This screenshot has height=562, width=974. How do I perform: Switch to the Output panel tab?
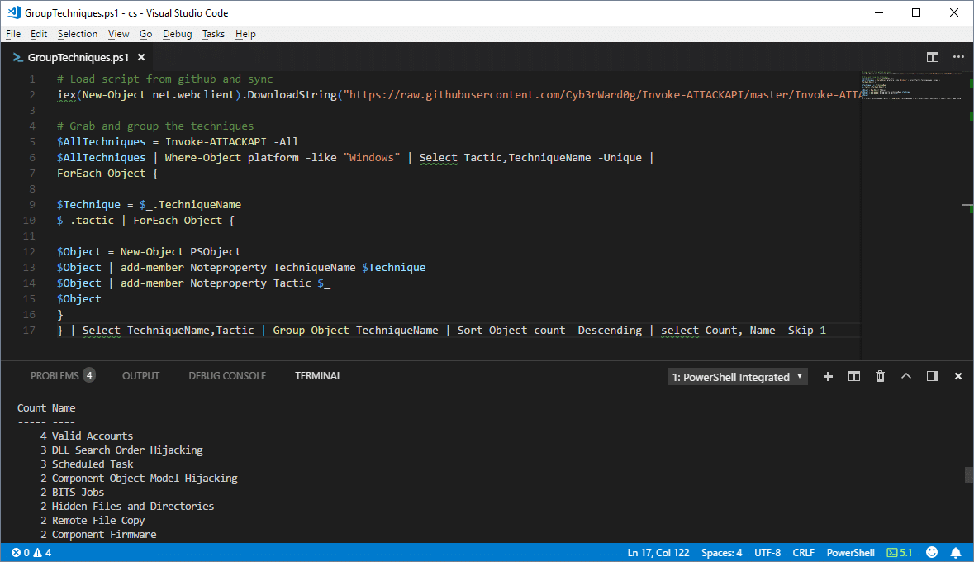[x=141, y=375]
